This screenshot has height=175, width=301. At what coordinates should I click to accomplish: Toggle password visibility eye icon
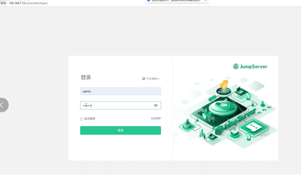tap(156, 105)
